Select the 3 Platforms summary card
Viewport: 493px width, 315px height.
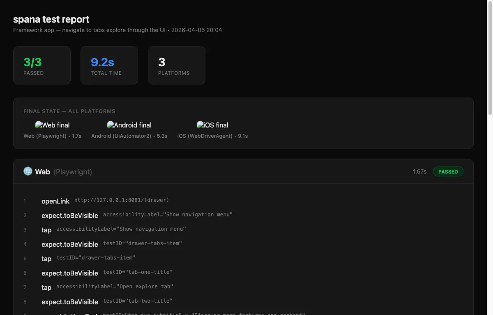tap(177, 65)
